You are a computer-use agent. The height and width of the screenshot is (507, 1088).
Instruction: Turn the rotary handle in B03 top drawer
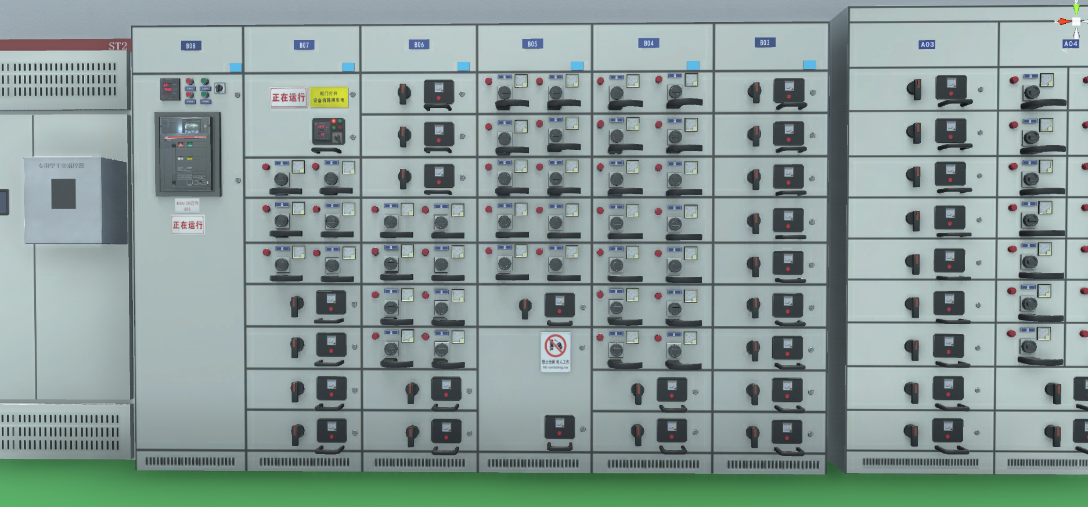pyautogui.click(x=755, y=92)
